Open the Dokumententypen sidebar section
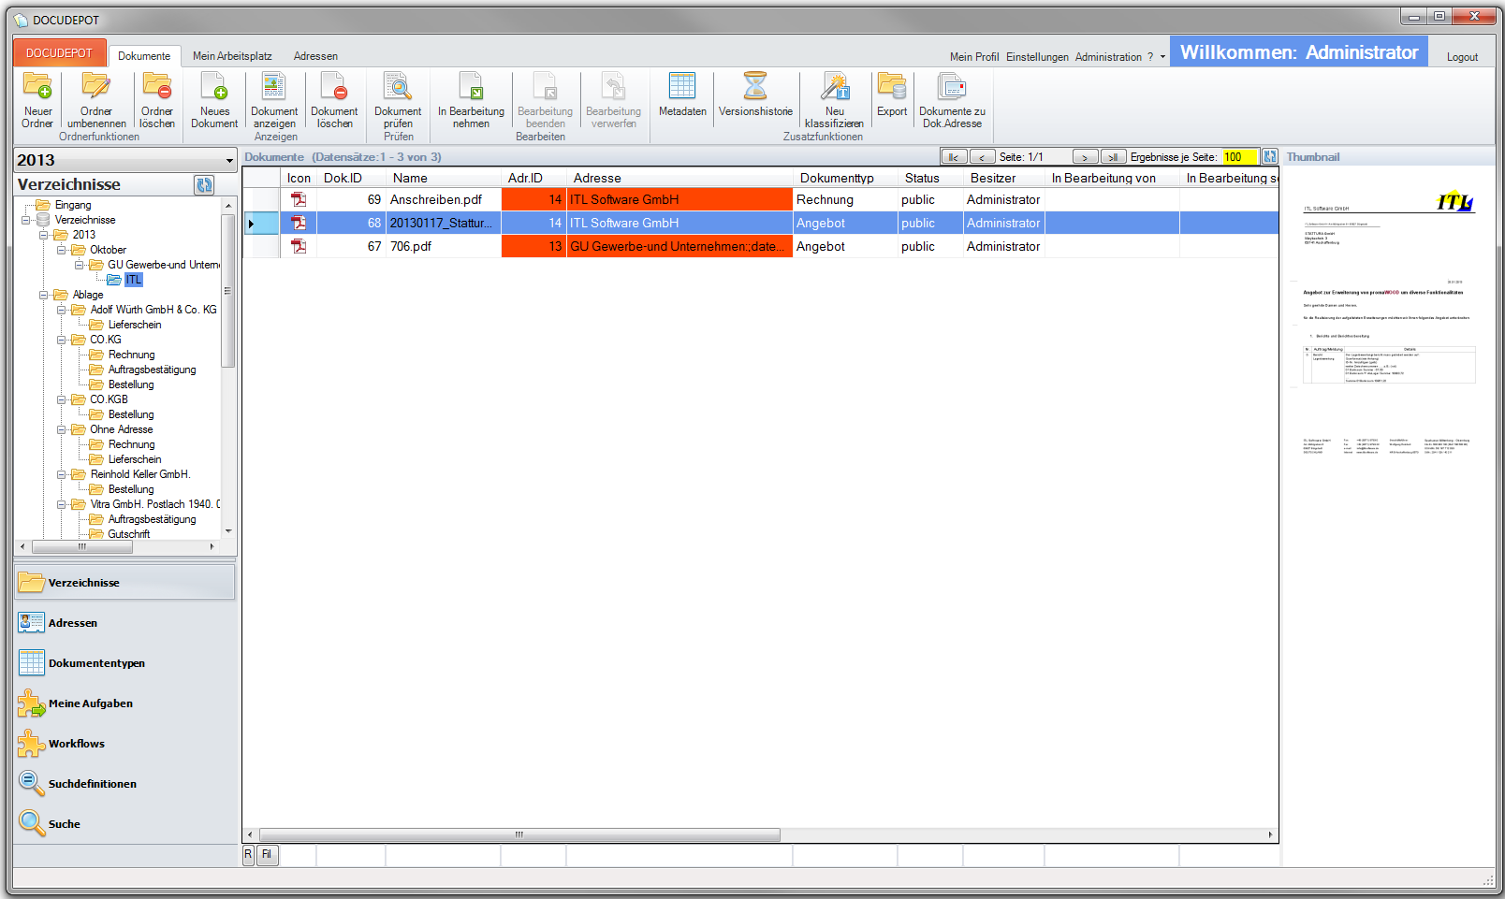Screen dimensions: 1505x899 coord(125,663)
